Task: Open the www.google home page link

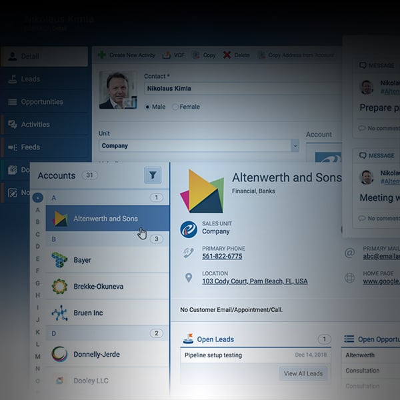Action: point(381,281)
